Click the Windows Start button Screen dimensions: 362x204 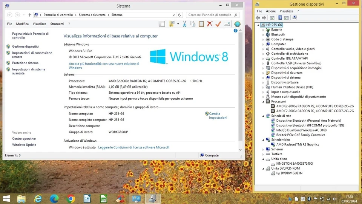(x=6, y=199)
